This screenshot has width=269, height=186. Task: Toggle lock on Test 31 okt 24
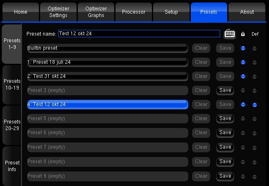(x=243, y=76)
